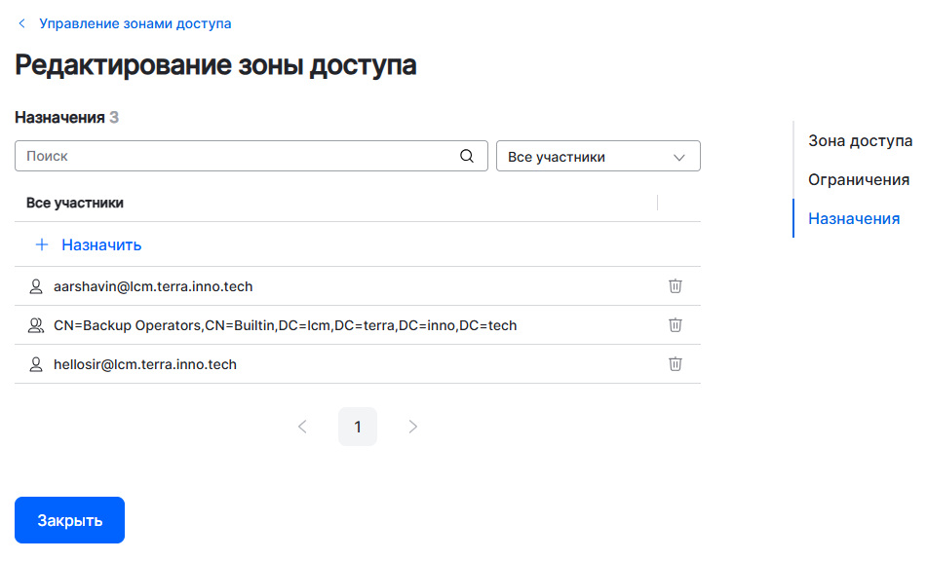
Task: Click the user icon beside aarshavin
Action: pos(37,286)
